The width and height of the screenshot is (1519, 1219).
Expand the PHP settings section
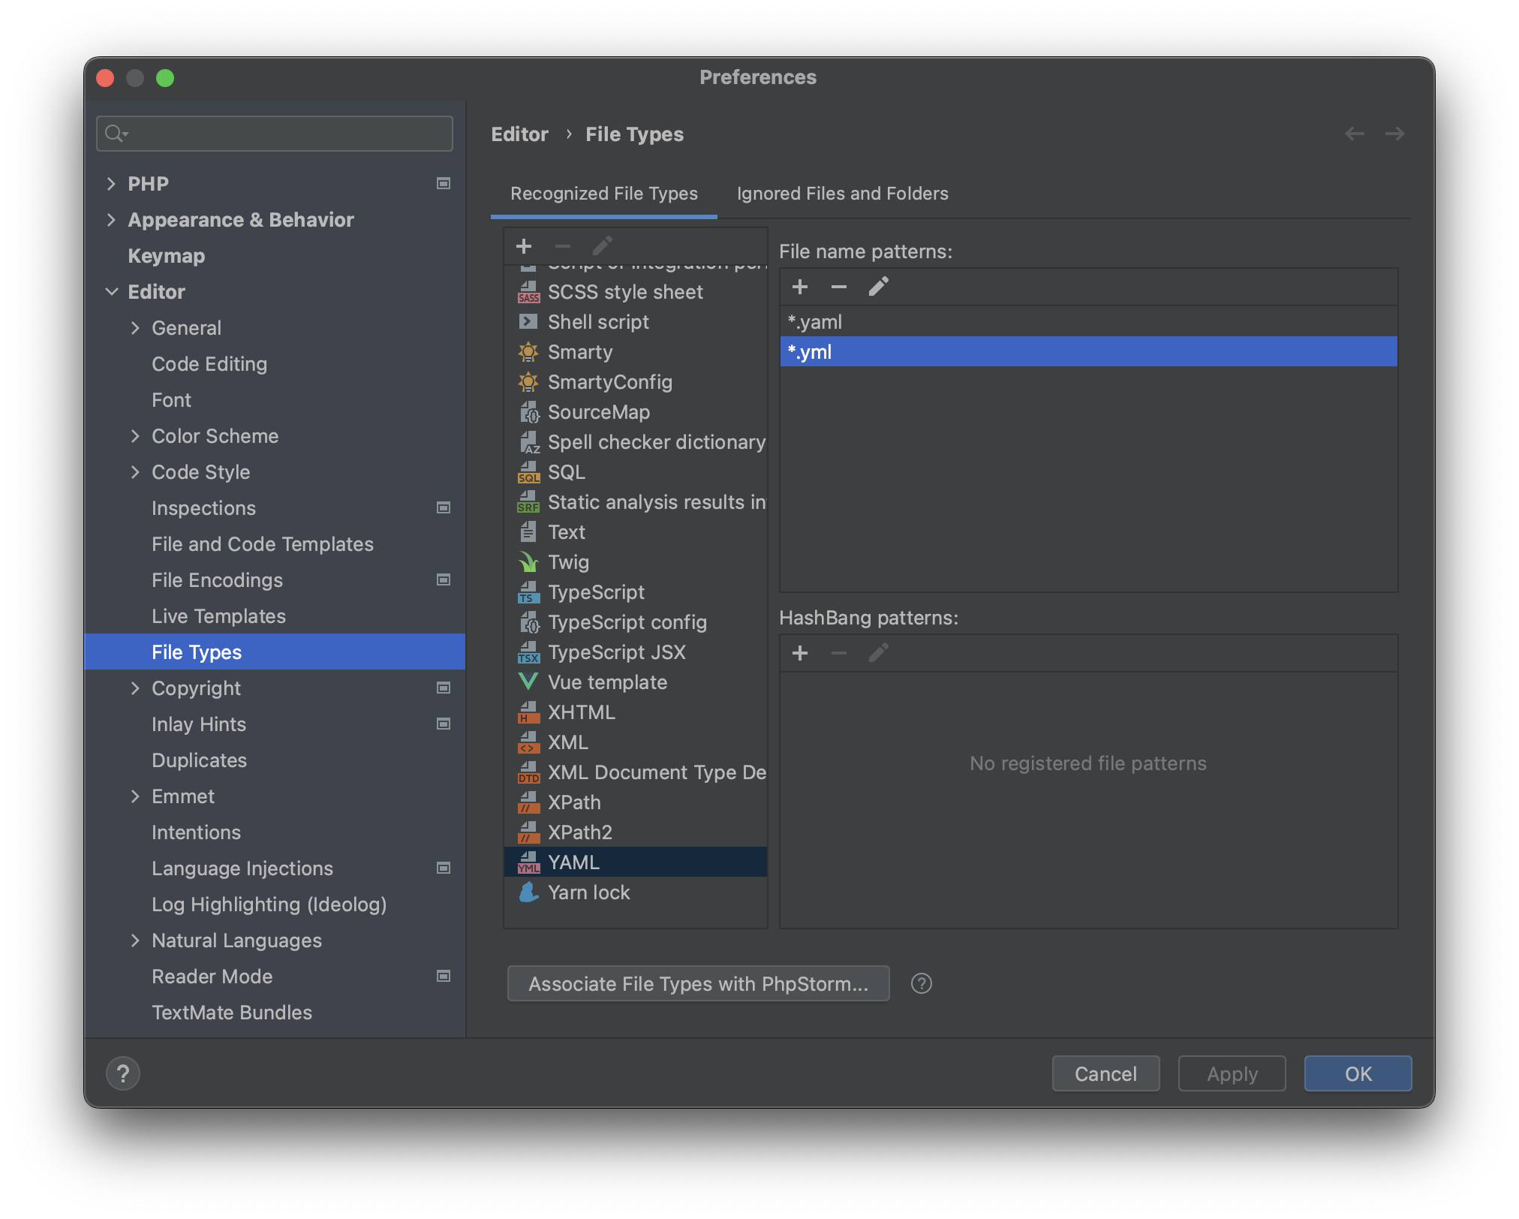pyautogui.click(x=111, y=184)
